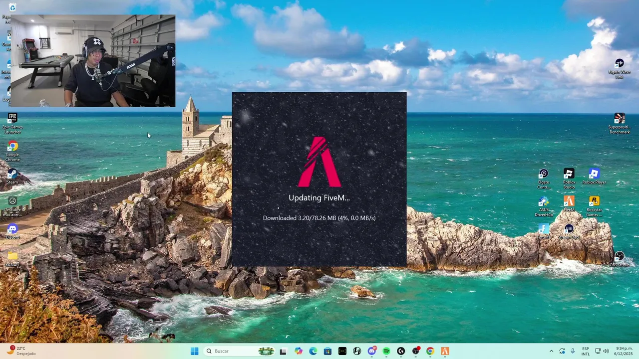Open the Windows Start menu
This screenshot has width=639, height=359.
pos(194,351)
